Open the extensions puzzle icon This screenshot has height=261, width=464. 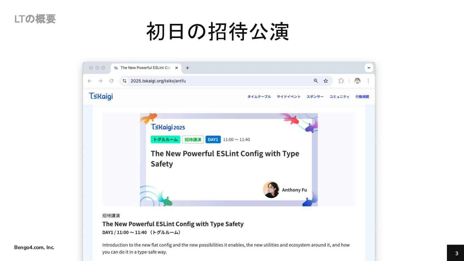341,81
